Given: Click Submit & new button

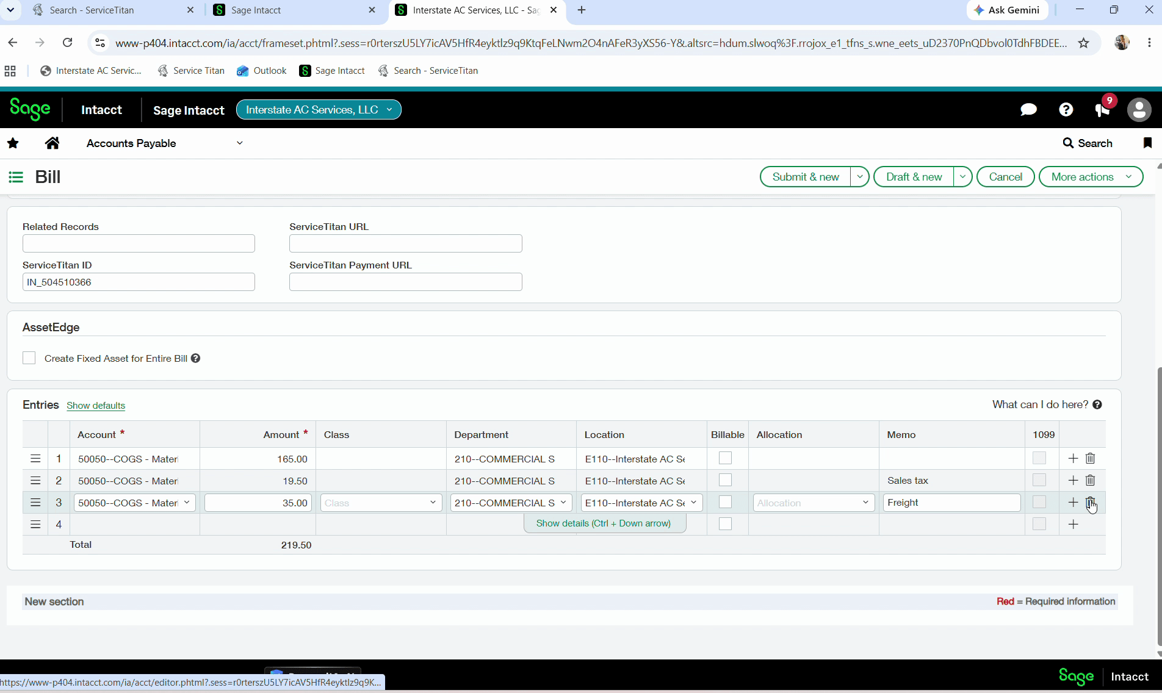Looking at the screenshot, I should 806,177.
